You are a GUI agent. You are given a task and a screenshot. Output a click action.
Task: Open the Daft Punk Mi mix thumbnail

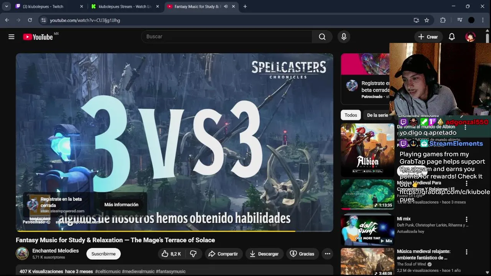(x=367, y=230)
